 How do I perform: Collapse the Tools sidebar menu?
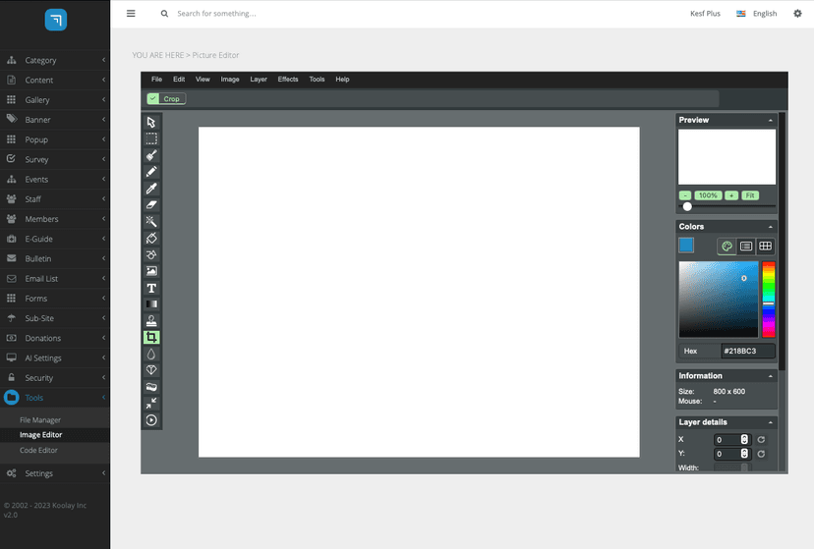click(x=55, y=398)
